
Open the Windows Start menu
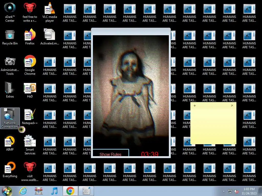[7, 191]
